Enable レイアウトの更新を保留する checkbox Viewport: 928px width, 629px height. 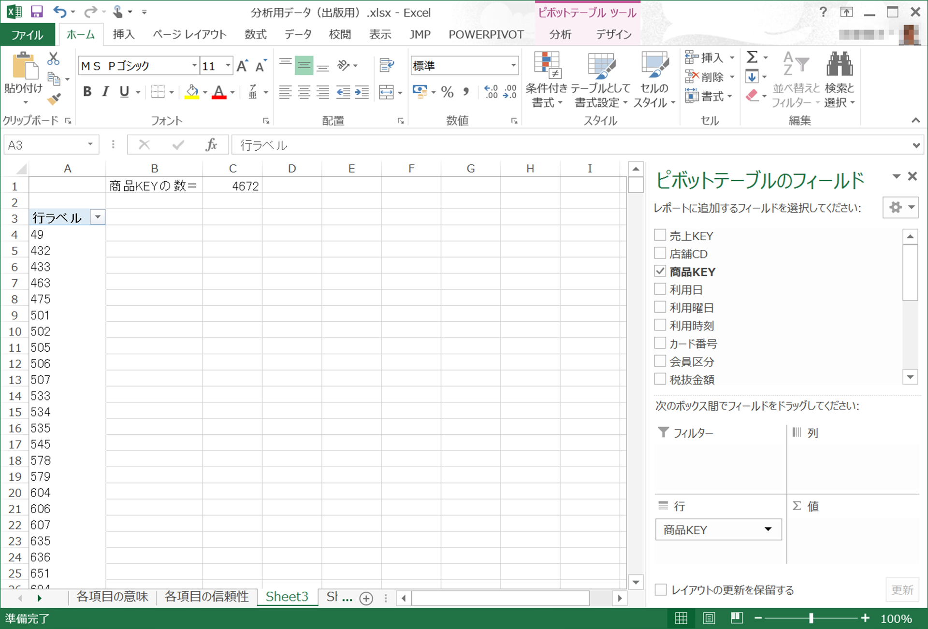point(661,589)
